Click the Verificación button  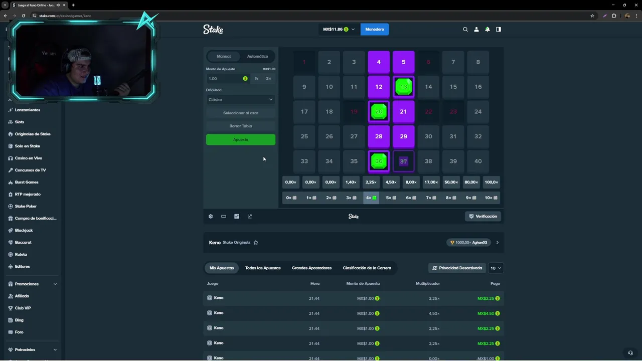coord(483,216)
